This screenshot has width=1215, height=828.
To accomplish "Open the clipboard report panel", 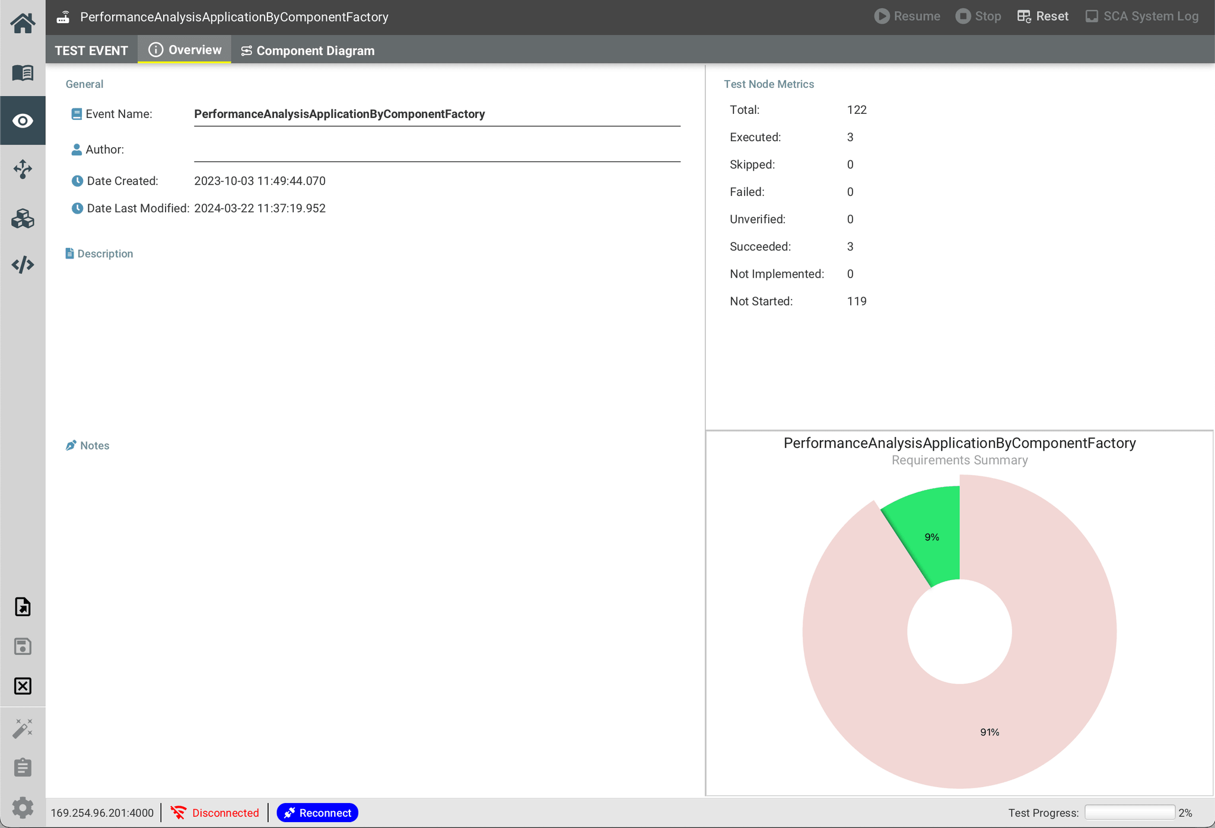I will tap(23, 767).
